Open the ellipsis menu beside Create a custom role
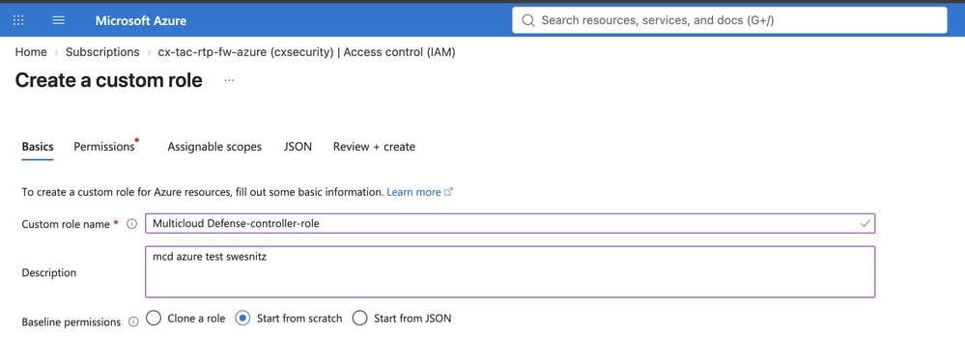 [230, 80]
